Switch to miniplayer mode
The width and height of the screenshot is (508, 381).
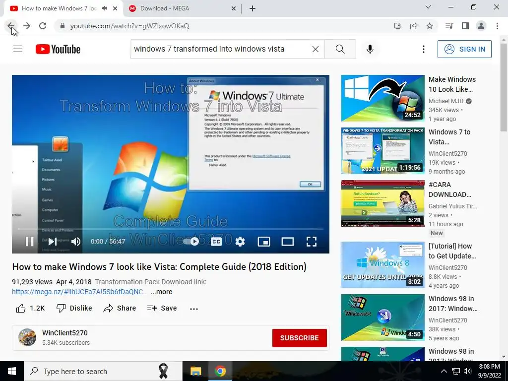coord(264,242)
